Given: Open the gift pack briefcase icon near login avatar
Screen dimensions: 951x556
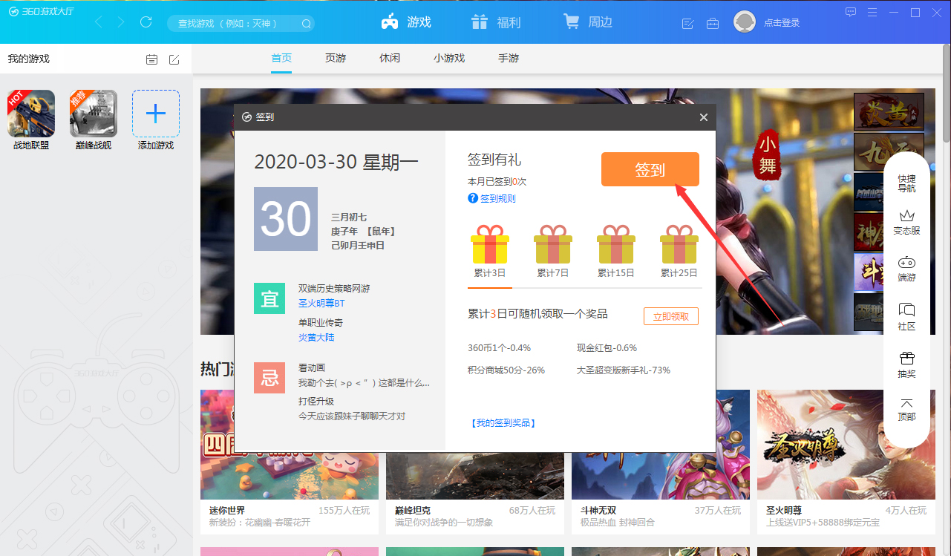Looking at the screenshot, I should pyautogui.click(x=713, y=23).
